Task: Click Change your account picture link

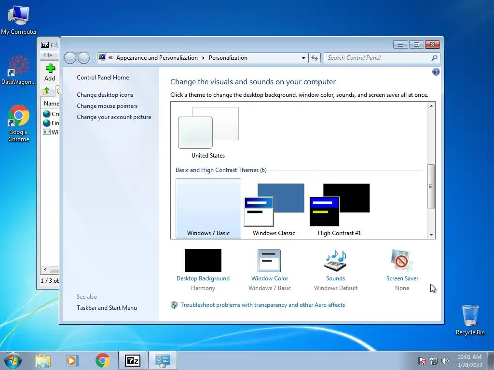Action: point(114,117)
